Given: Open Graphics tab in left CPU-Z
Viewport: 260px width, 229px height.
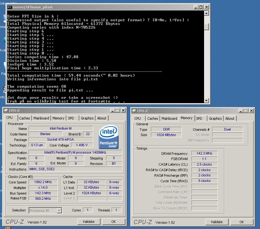Looking at the screenshot, I should coord(87,118).
